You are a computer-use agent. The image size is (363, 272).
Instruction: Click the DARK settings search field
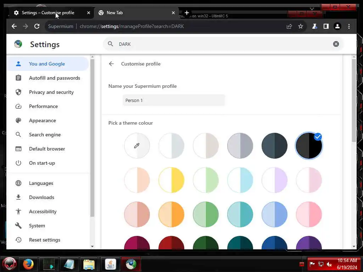pyautogui.click(x=223, y=44)
